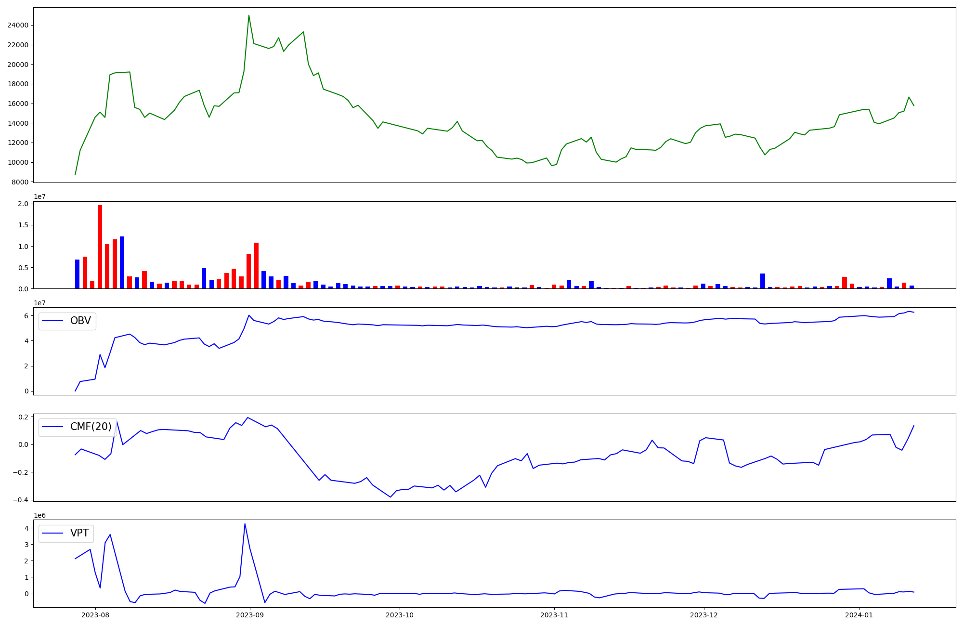Click the 2024-01 x-axis date label
963x626 pixels.
pos(859,615)
